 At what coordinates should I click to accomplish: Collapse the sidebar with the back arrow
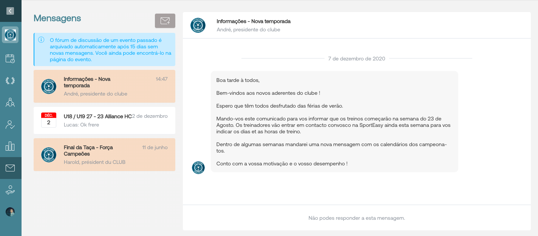10,11
